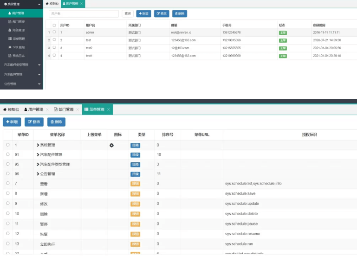Select radio button for menu ID 96

[8, 173]
